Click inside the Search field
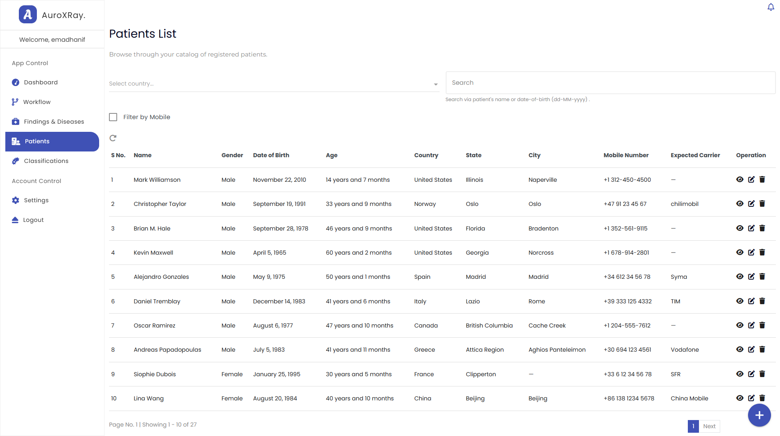780x436 pixels. (x=574, y=83)
